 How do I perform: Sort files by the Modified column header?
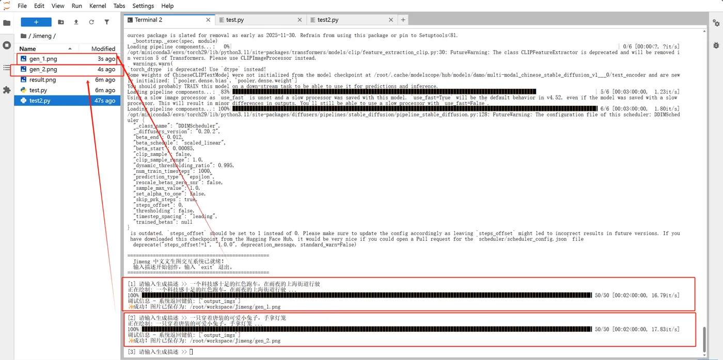pyautogui.click(x=100, y=48)
